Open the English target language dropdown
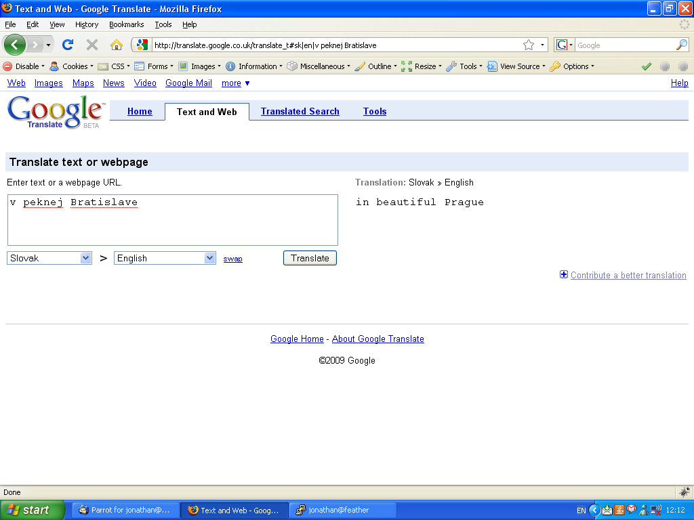The image size is (694, 520). tap(165, 258)
